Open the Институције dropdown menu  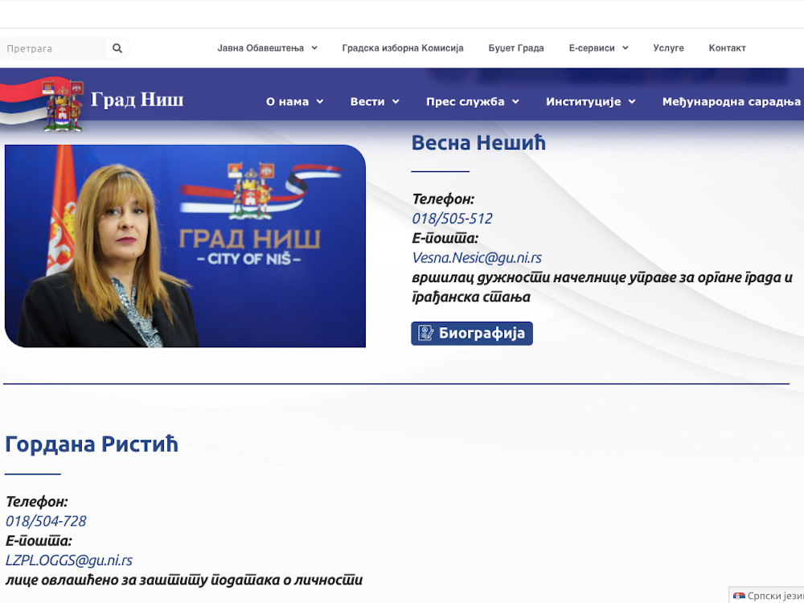[x=589, y=101]
